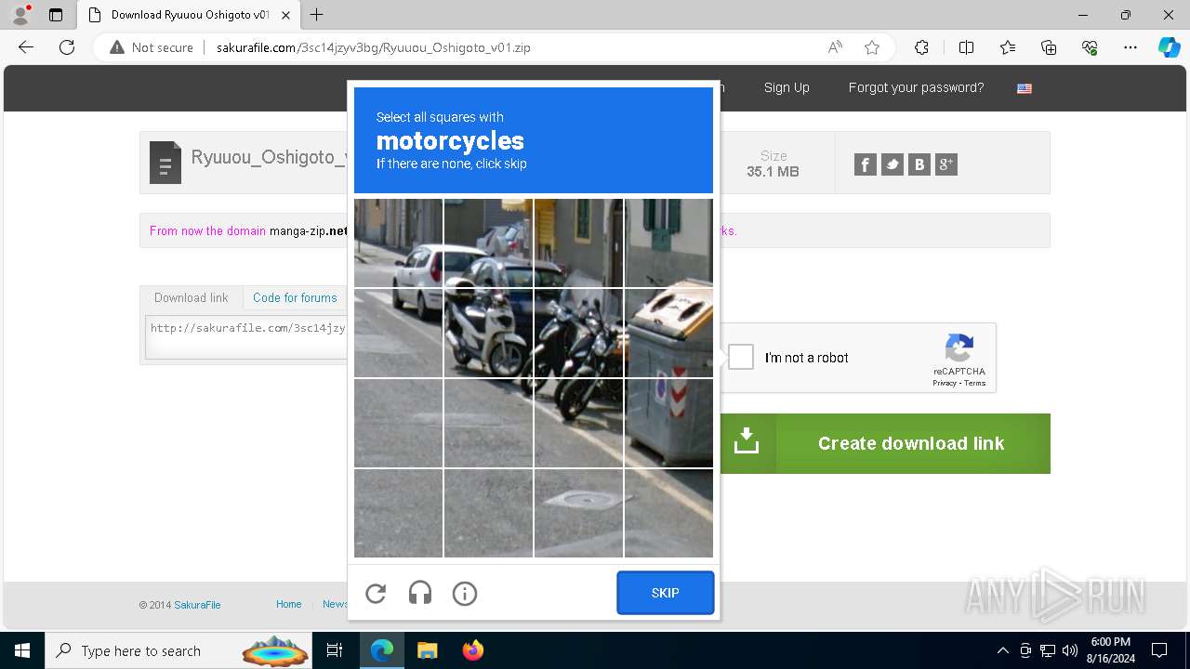
Task: Share via the B social icon
Action: click(919, 164)
